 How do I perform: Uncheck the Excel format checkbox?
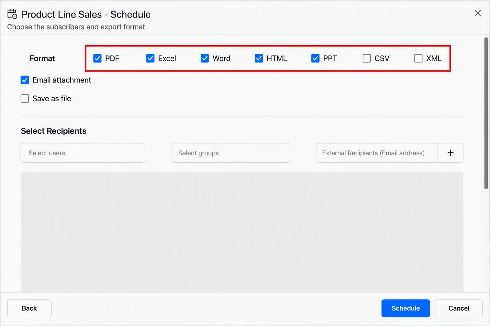coord(150,58)
